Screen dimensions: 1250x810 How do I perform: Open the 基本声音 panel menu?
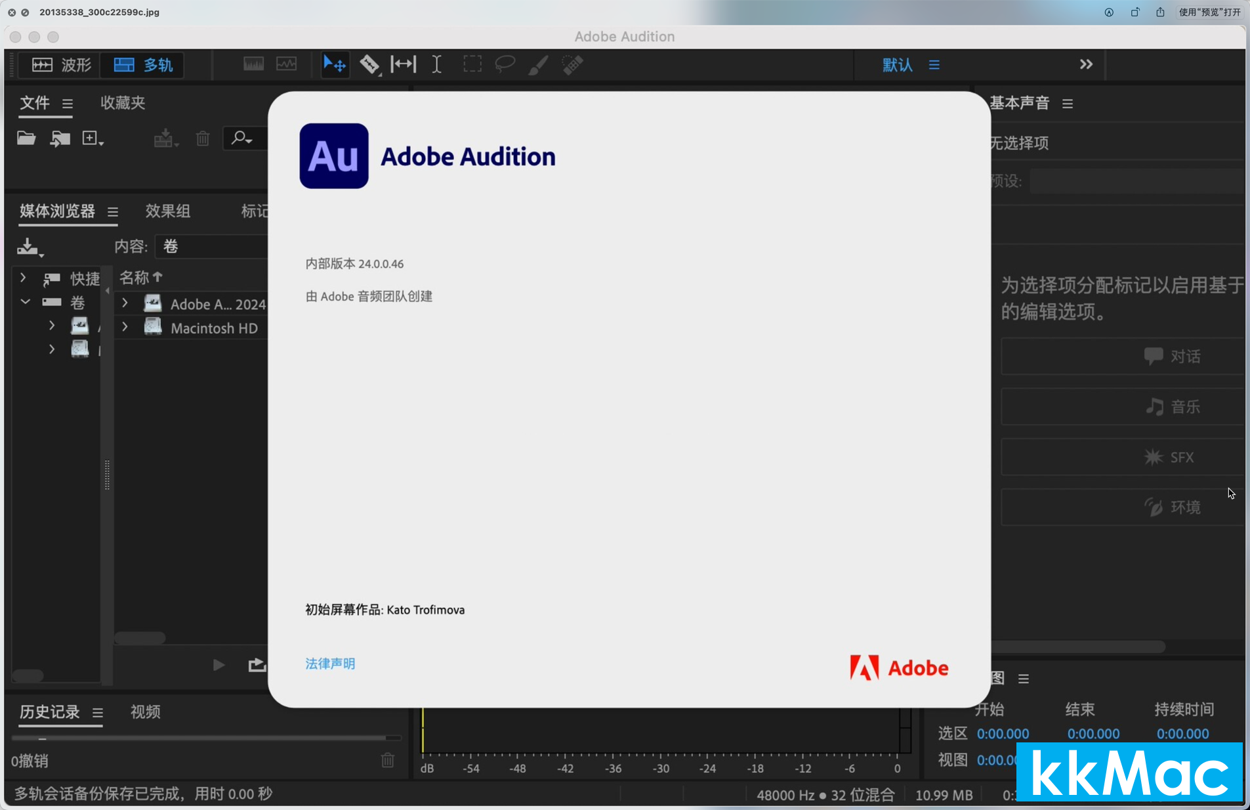click(1068, 104)
